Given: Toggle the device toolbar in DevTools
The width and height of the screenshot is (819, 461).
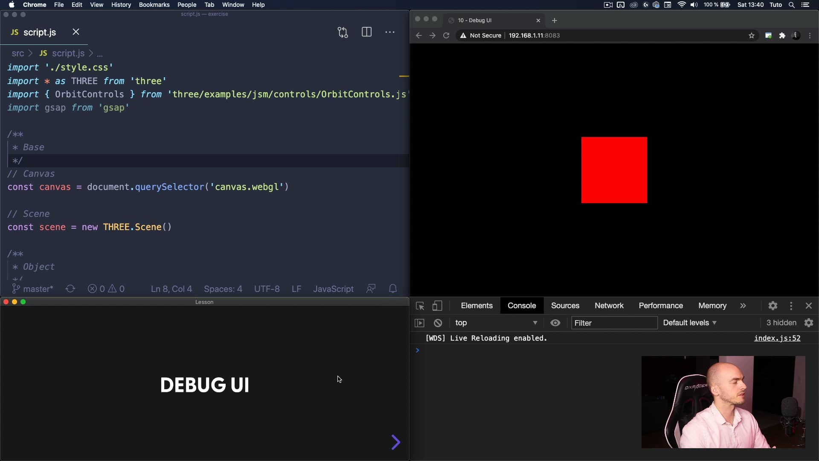Looking at the screenshot, I should pyautogui.click(x=438, y=306).
